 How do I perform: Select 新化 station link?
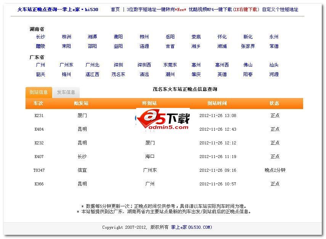248,36
